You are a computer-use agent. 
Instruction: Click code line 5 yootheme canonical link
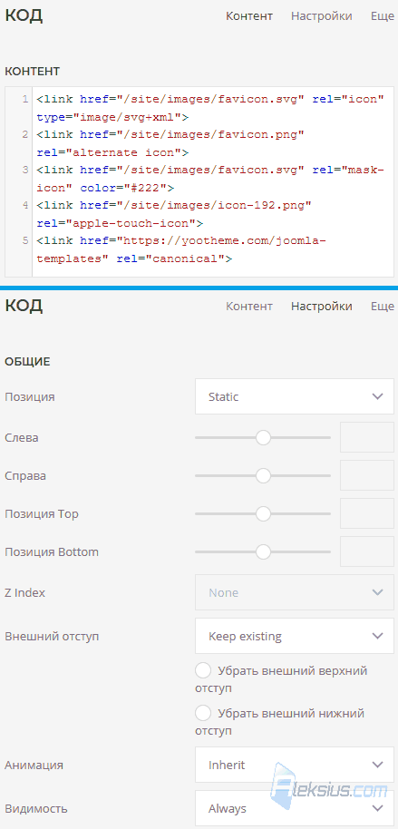coord(181,249)
